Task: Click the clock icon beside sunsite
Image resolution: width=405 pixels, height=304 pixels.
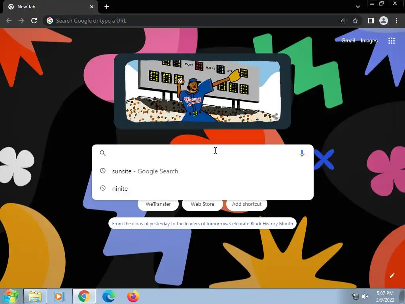Action: click(103, 171)
